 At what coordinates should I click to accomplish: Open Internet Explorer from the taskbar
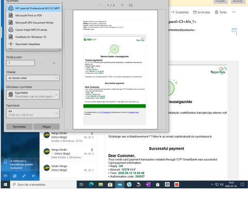167,185
